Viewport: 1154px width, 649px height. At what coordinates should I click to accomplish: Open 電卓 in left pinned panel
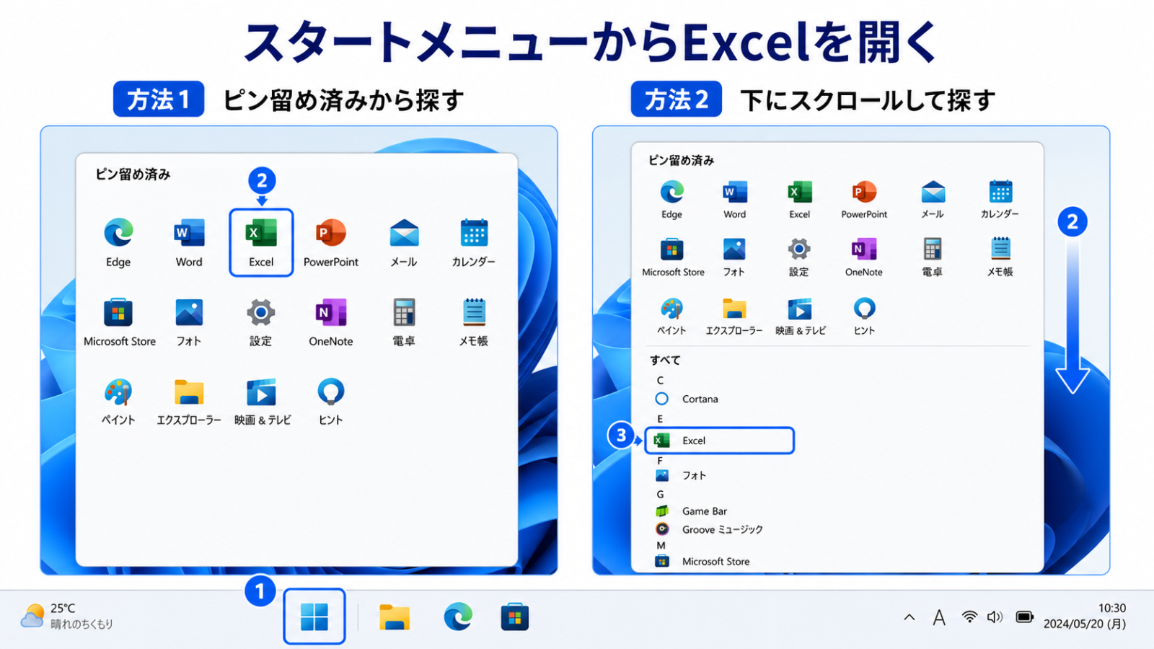404,322
